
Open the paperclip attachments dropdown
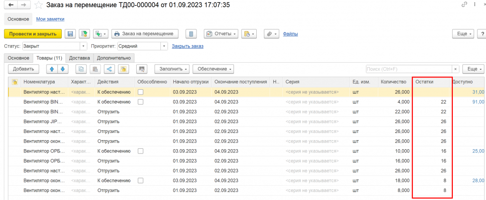click(x=271, y=34)
